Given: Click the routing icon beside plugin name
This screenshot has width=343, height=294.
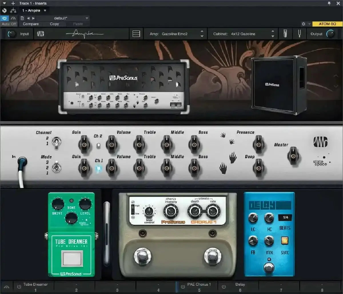Looking at the screenshot, I should [13, 11].
